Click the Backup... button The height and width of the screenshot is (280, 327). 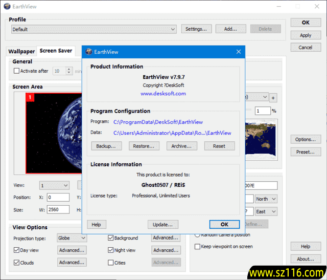coord(106,146)
